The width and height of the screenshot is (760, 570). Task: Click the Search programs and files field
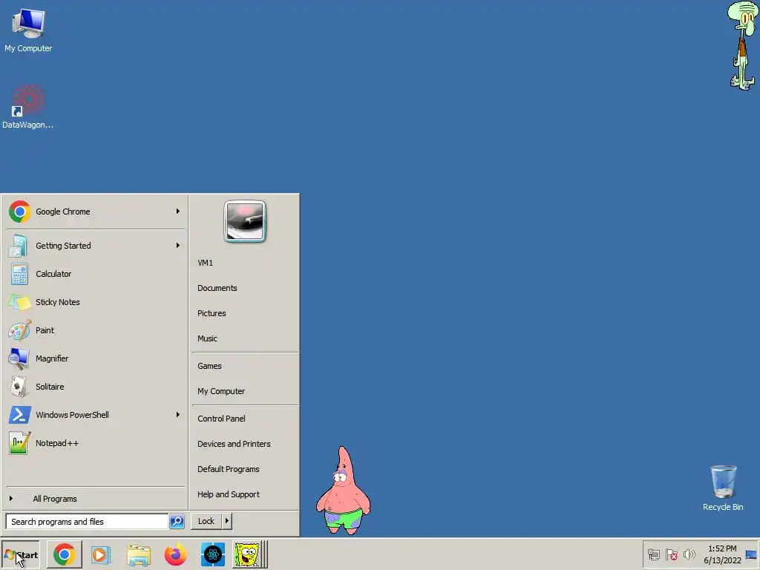(x=87, y=522)
